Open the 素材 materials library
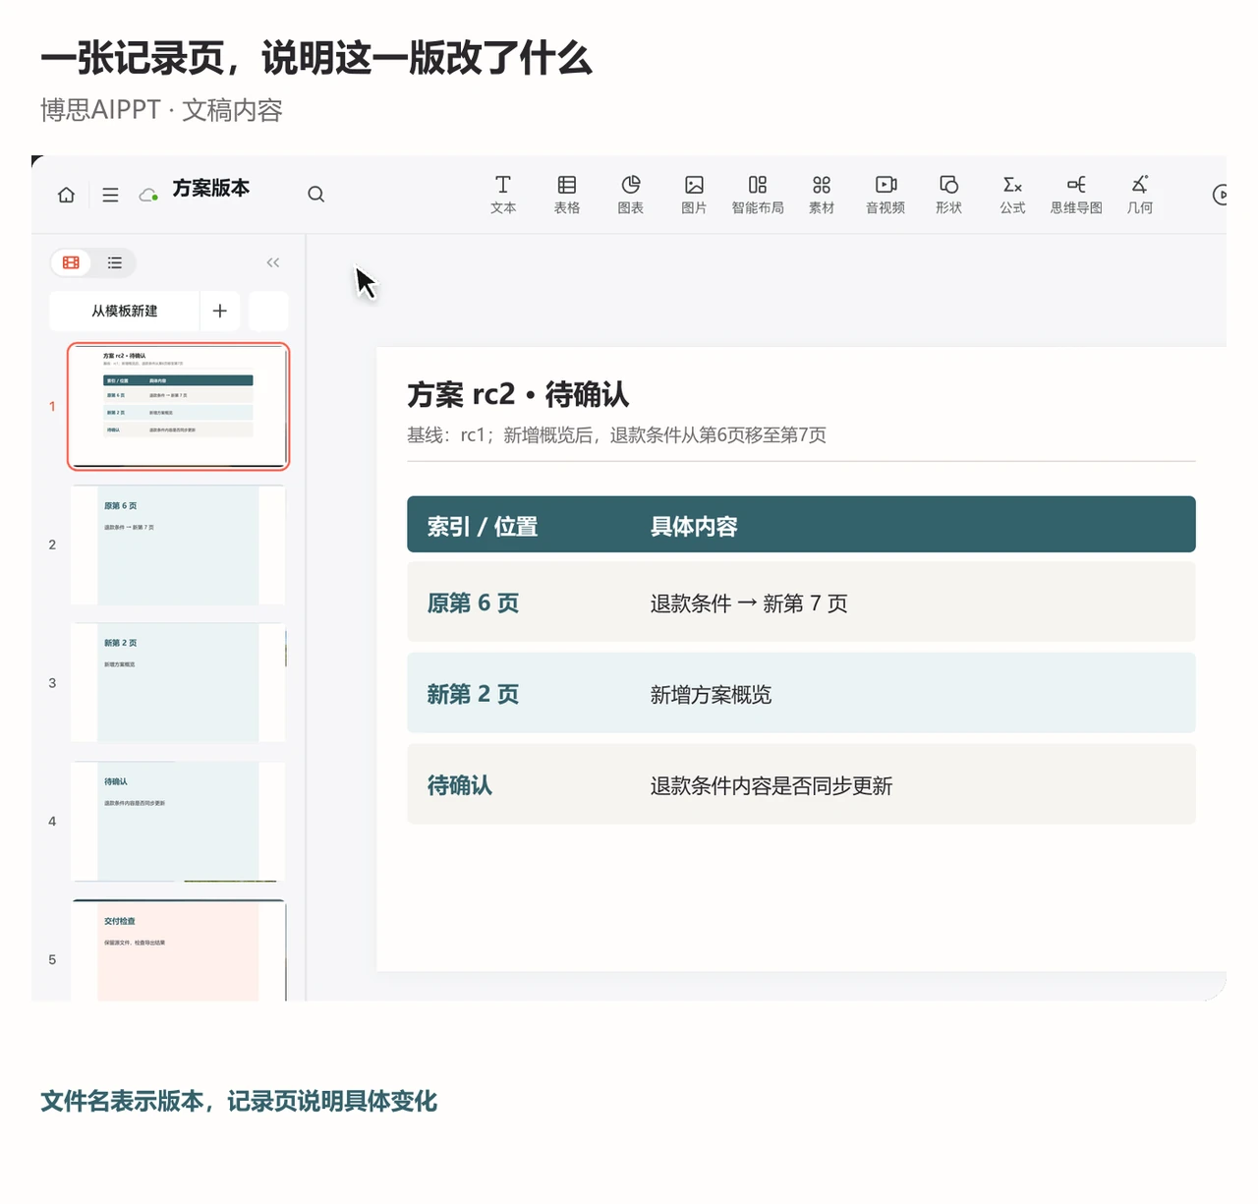This screenshot has width=1258, height=1204. point(822,195)
